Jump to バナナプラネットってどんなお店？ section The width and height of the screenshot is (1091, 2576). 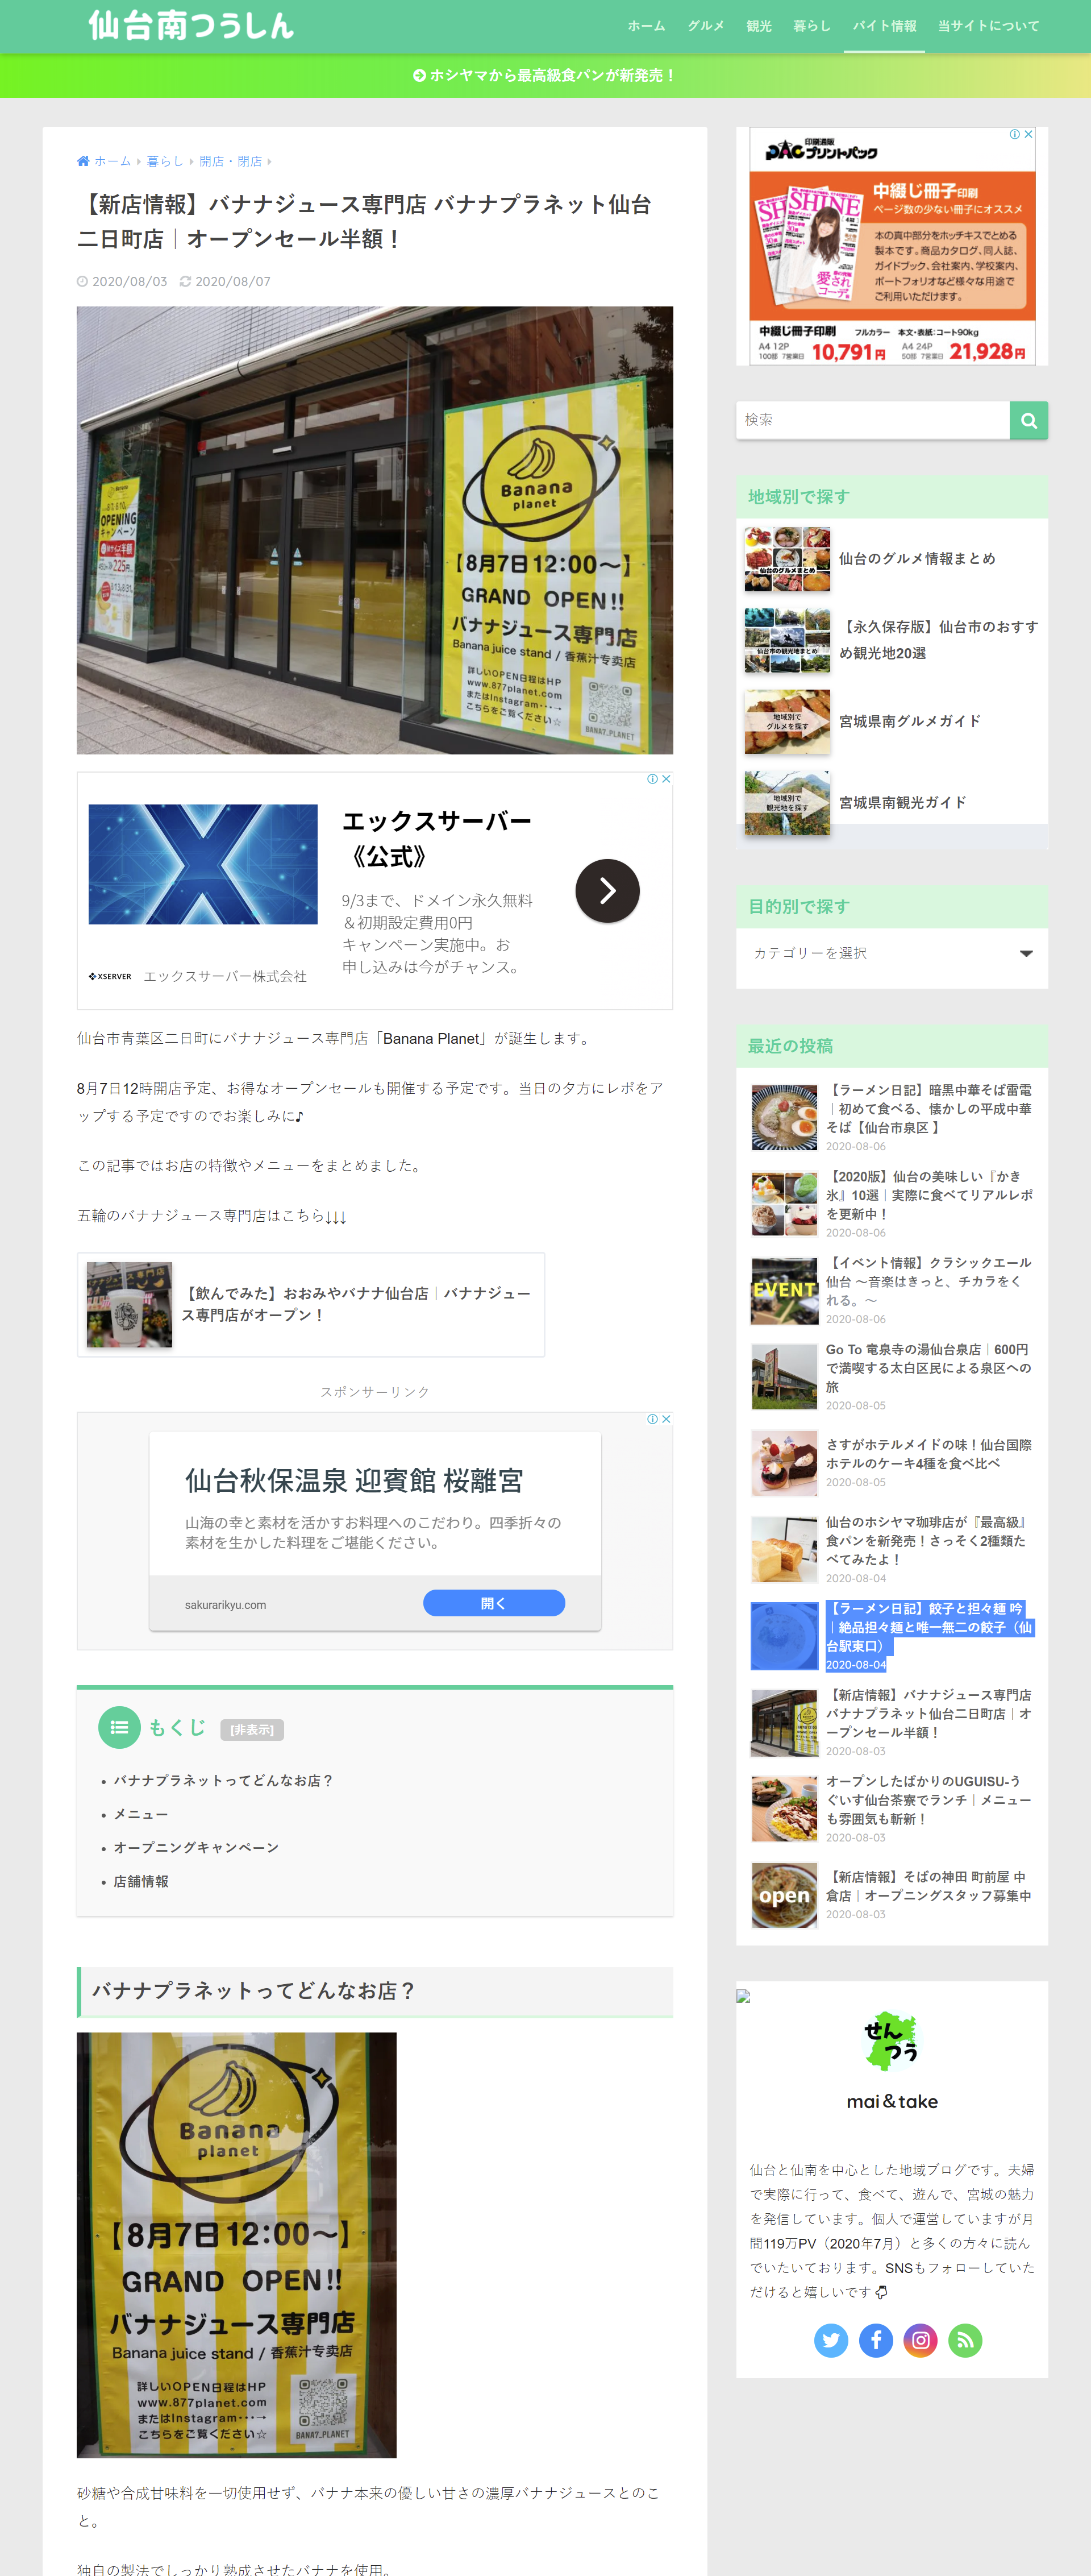tap(223, 1780)
